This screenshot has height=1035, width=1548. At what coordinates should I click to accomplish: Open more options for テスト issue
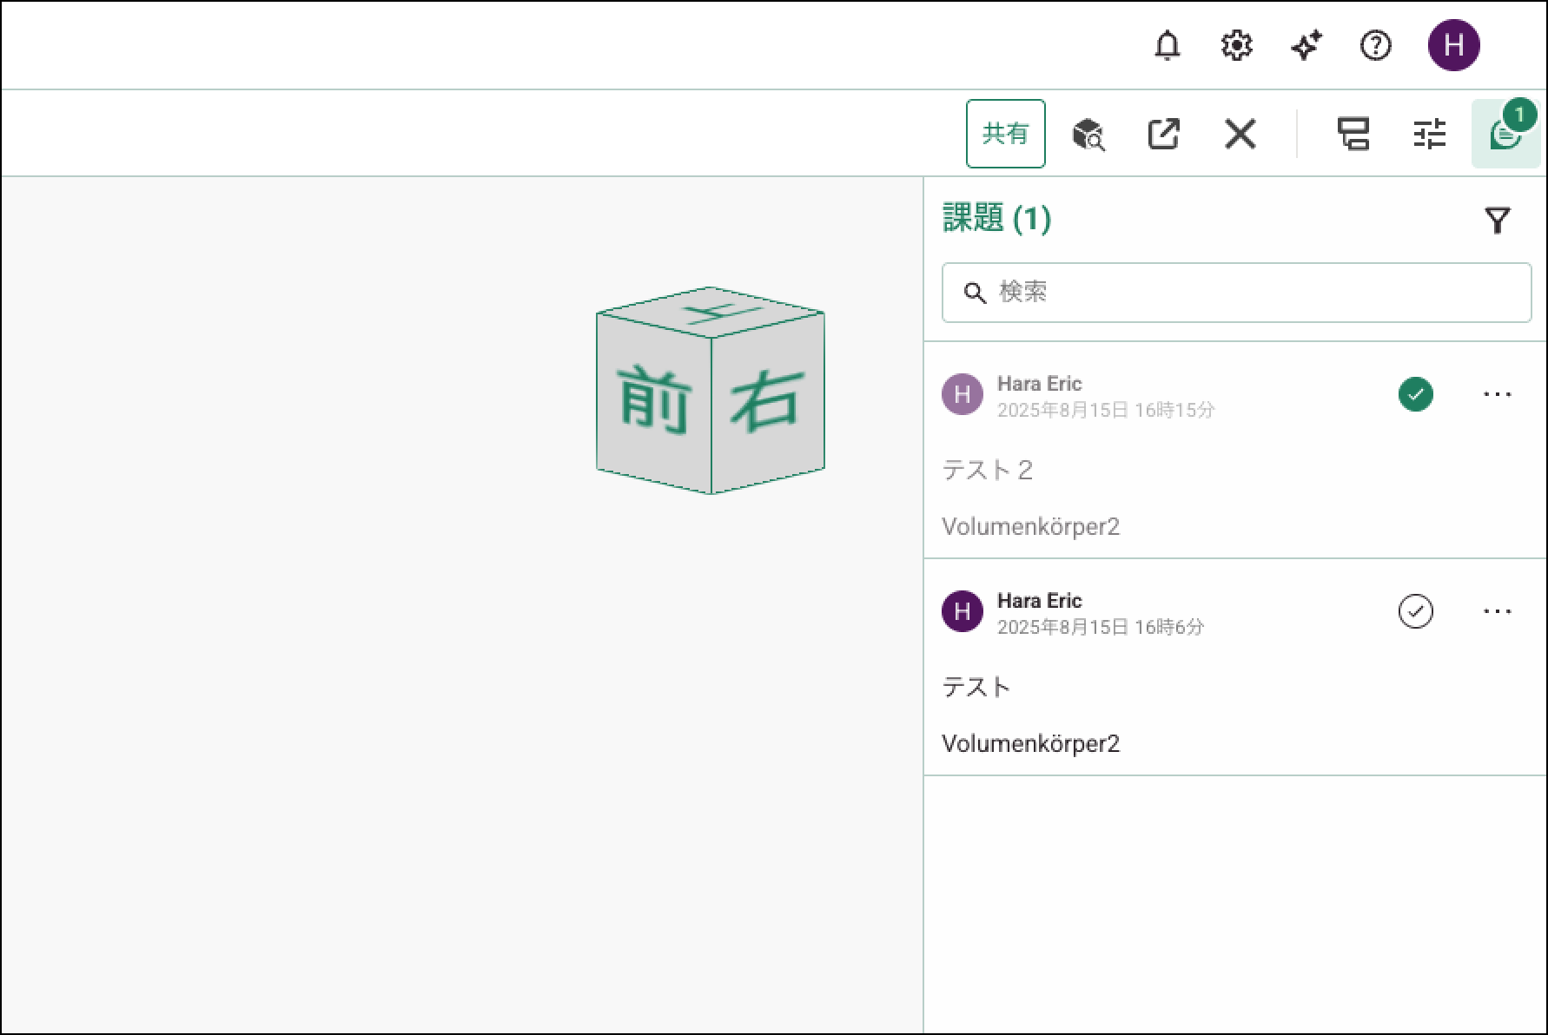tap(1497, 611)
